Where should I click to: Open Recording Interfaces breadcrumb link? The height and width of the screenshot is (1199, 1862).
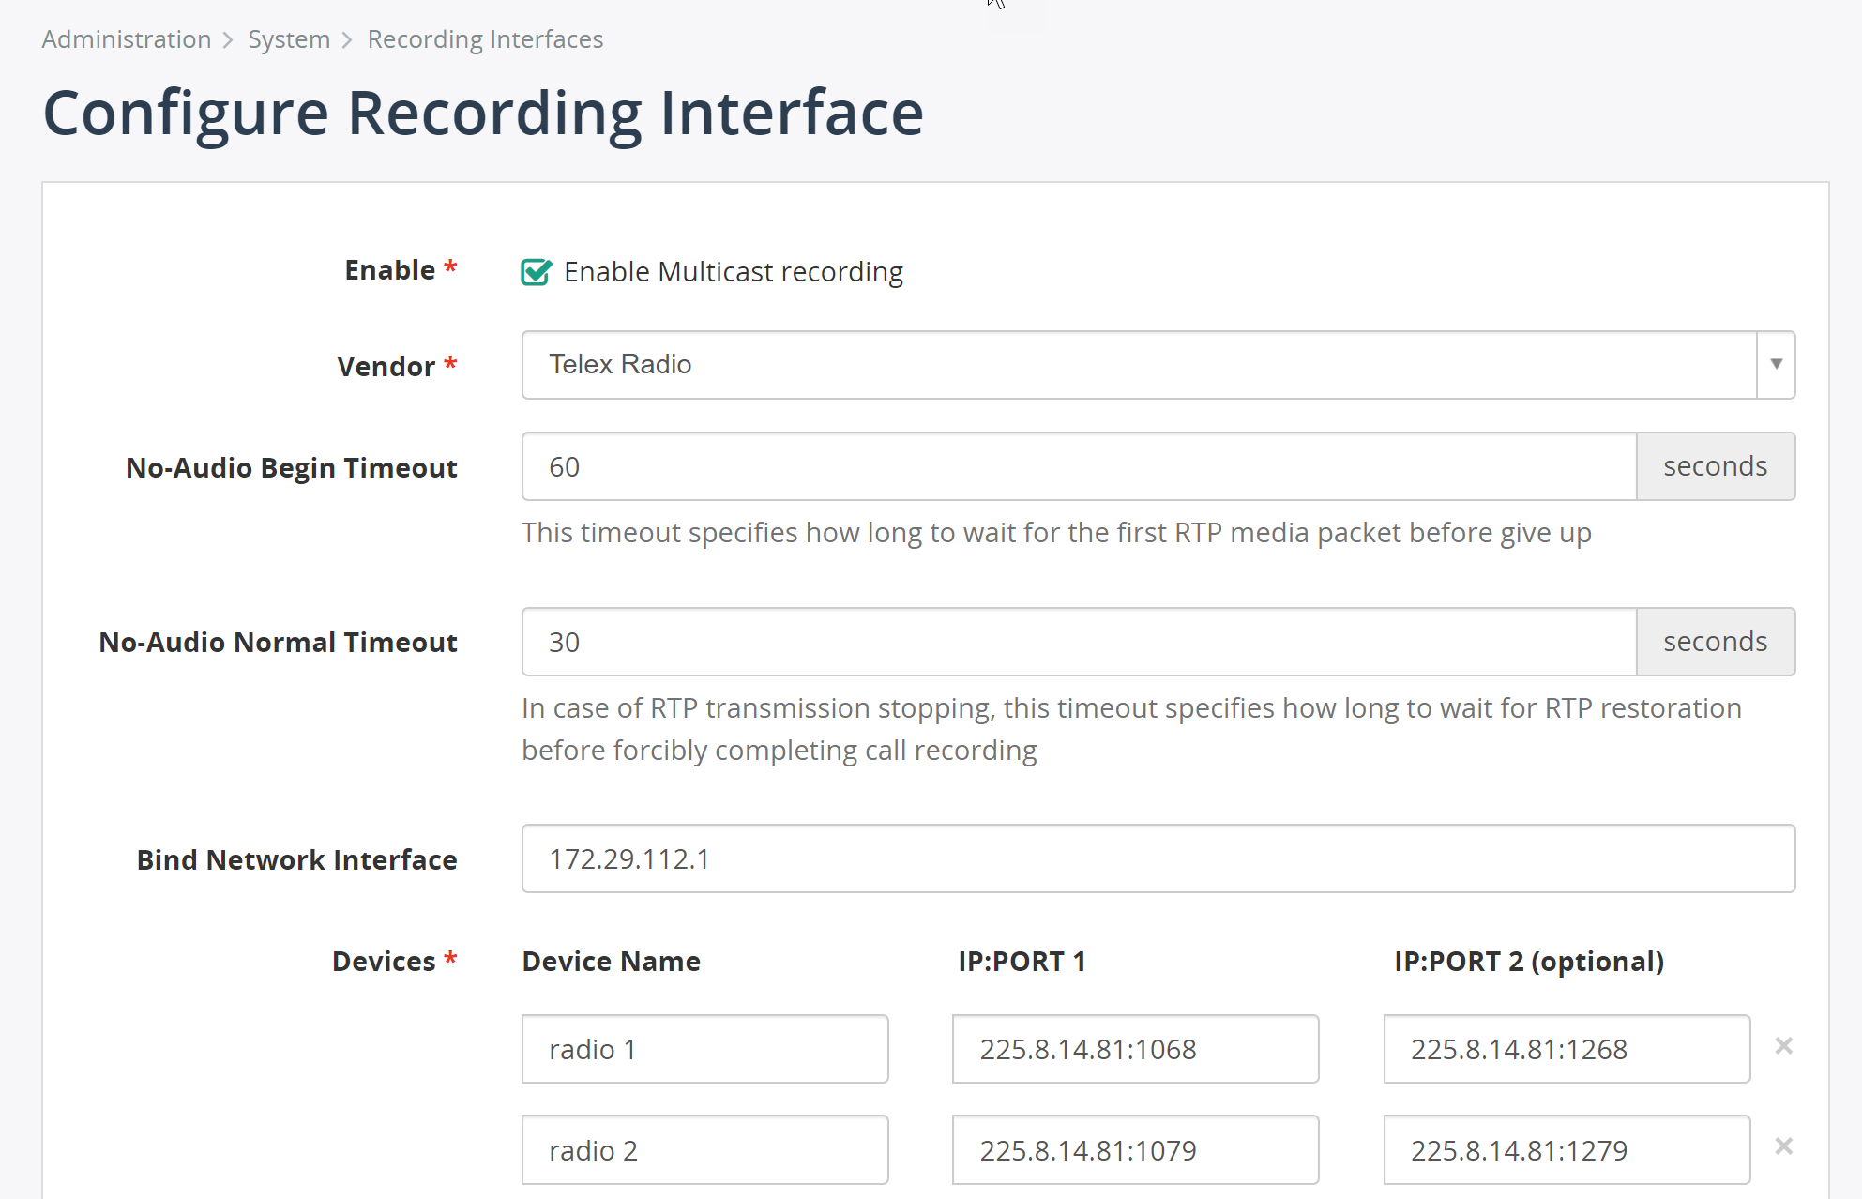coord(485,39)
